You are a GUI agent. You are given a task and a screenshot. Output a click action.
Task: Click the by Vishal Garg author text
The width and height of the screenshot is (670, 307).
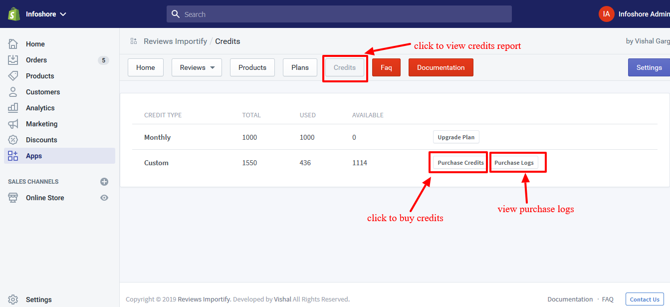[648, 41]
